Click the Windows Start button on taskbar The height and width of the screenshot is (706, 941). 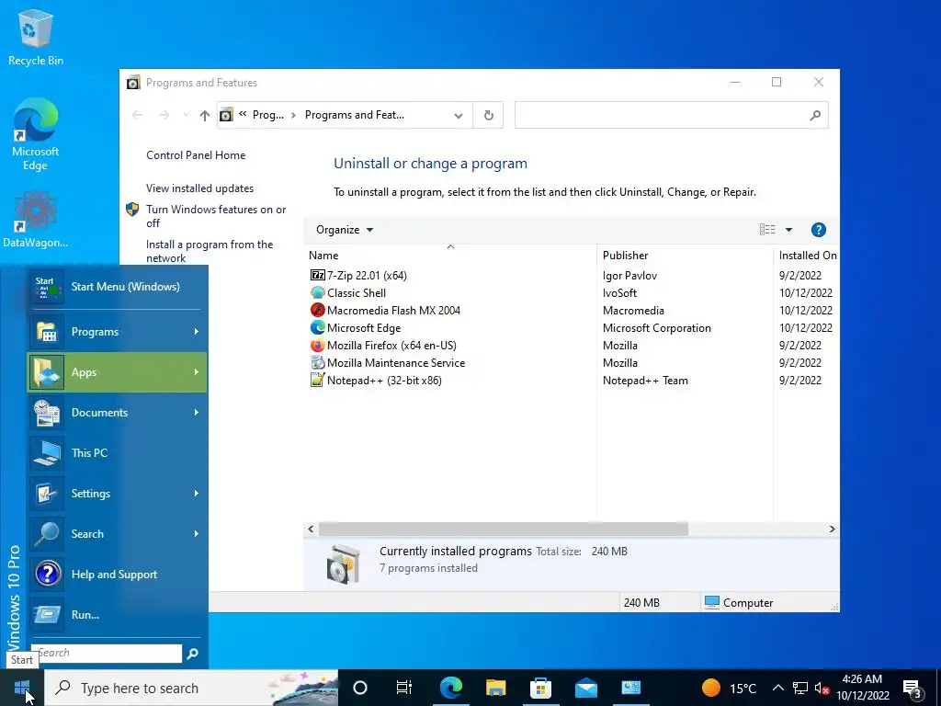click(22, 688)
